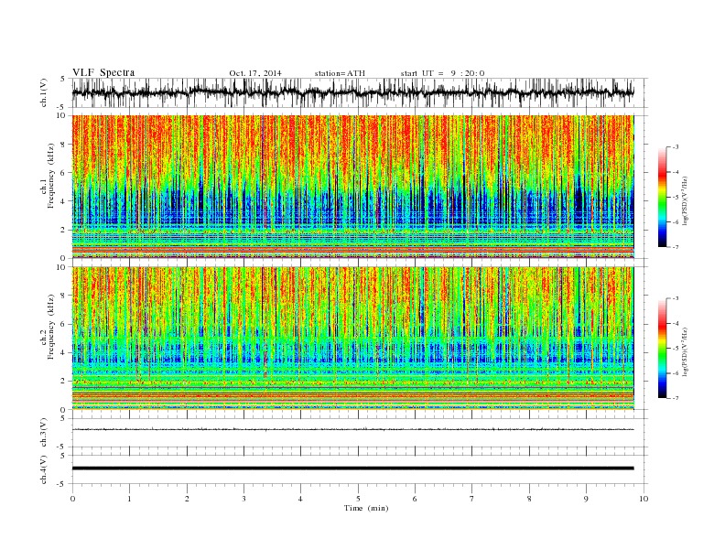725x560 pixels.
Task: Click the ch.1 voltage waveform trace panel
Action: (359, 92)
